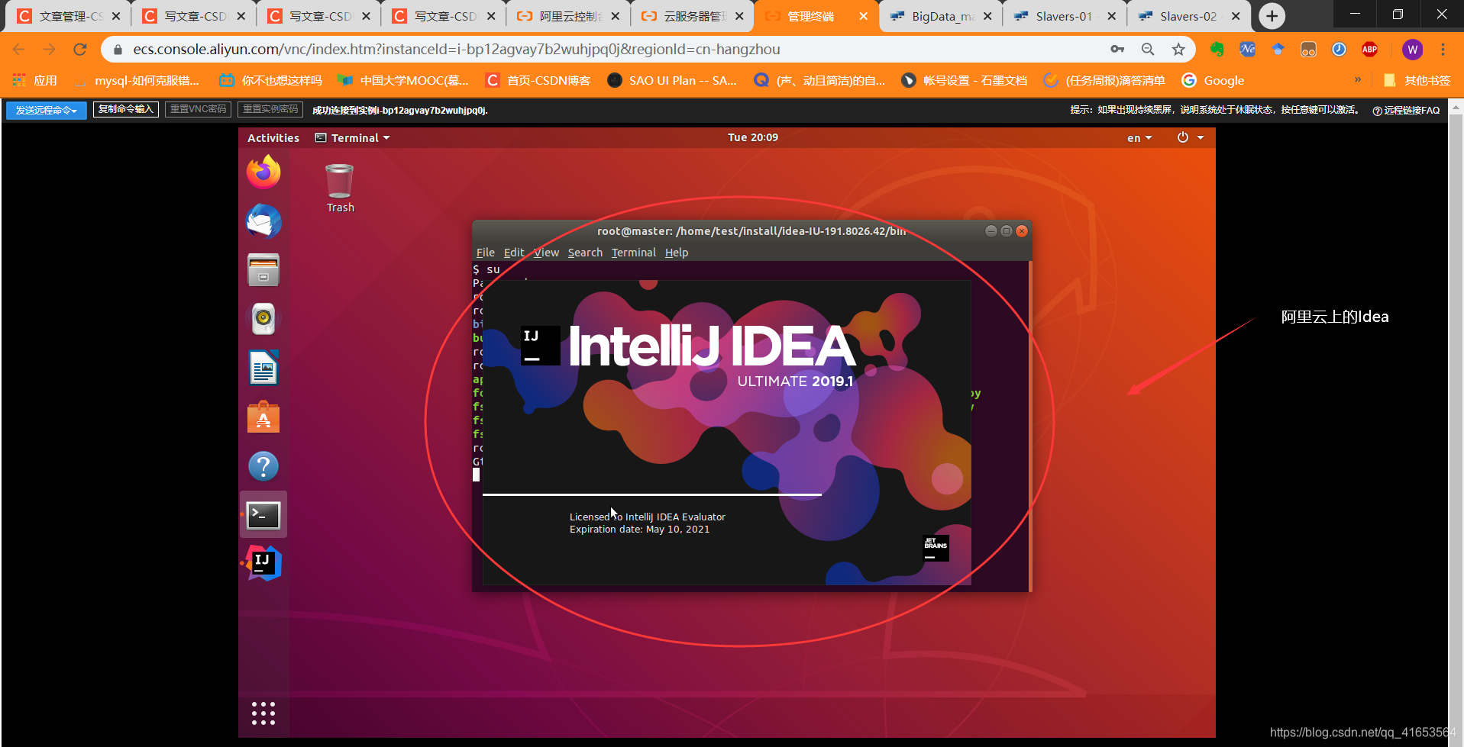This screenshot has width=1464, height=747.
Task: Open the terminal Edit menu
Action: click(x=514, y=253)
